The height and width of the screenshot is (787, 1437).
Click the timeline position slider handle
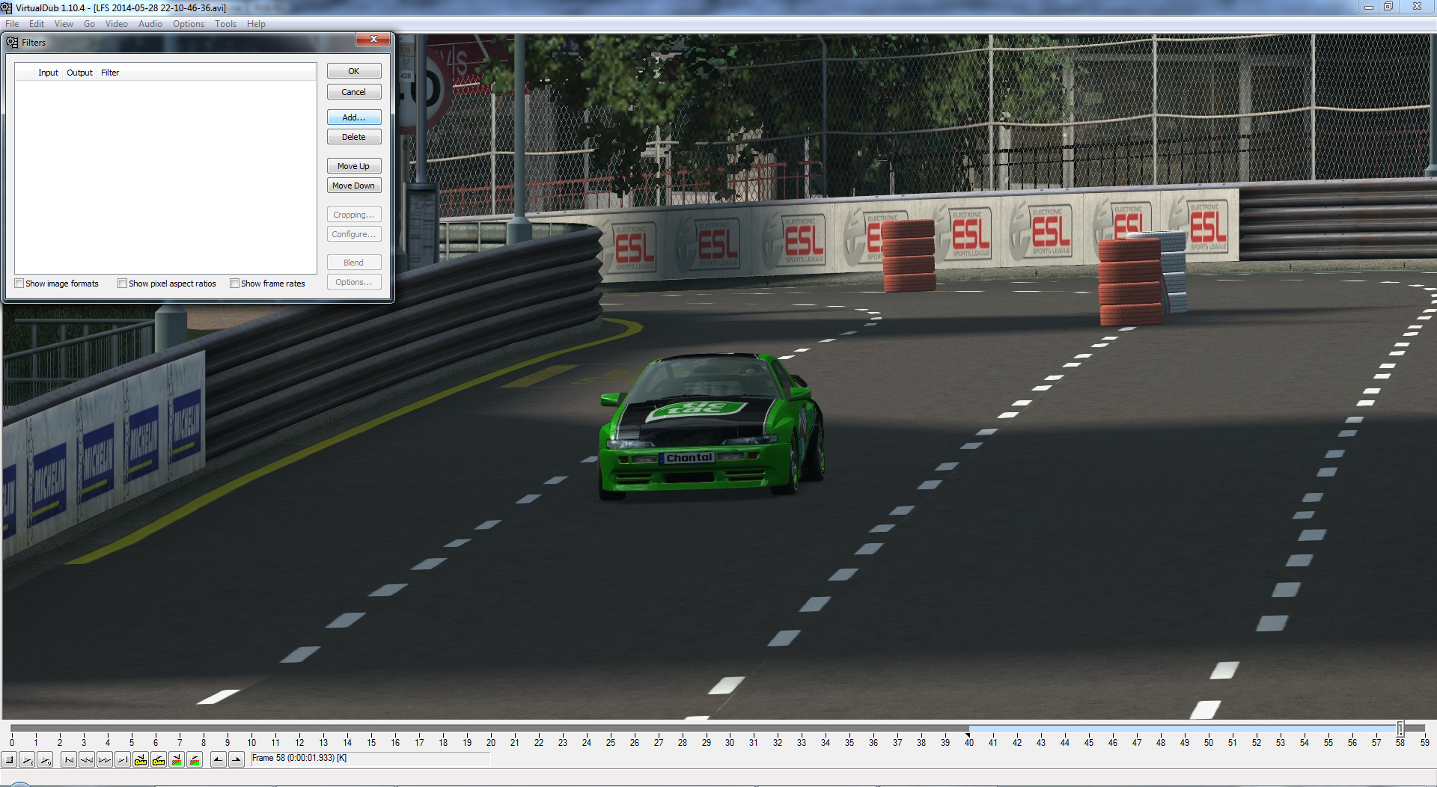[x=1400, y=728]
